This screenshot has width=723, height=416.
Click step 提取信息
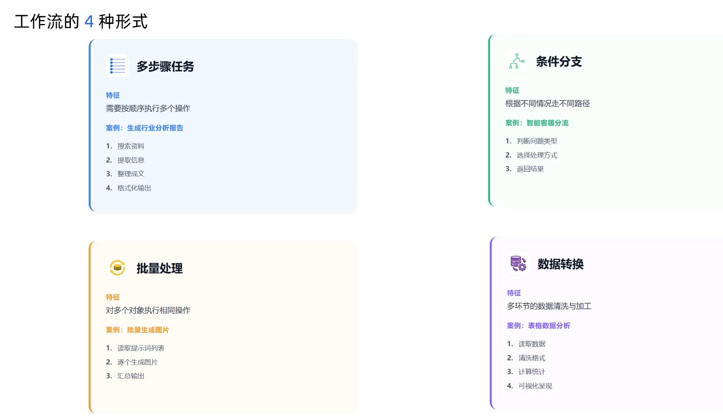pyautogui.click(x=131, y=160)
